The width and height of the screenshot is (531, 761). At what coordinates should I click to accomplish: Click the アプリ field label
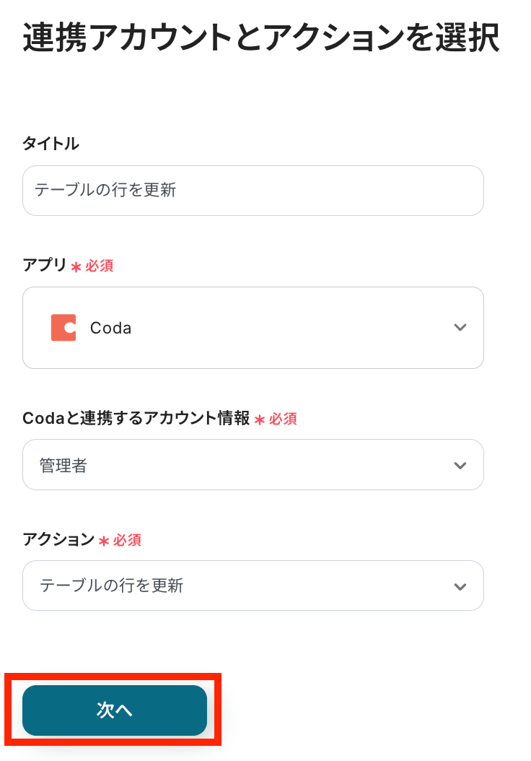click(45, 266)
